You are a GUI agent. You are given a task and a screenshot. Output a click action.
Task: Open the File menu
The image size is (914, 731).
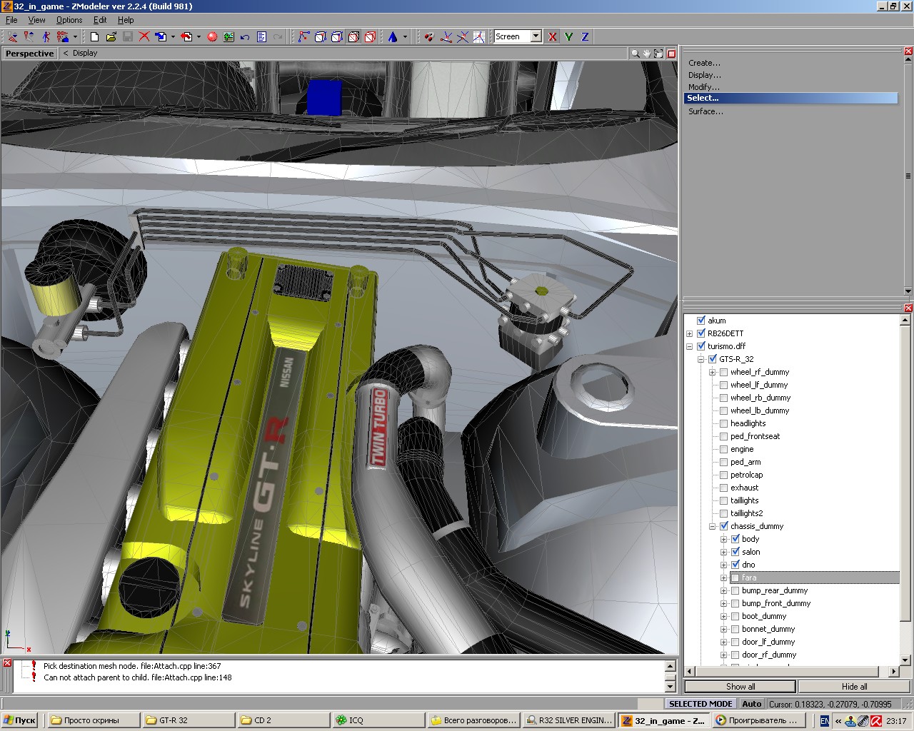11,20
